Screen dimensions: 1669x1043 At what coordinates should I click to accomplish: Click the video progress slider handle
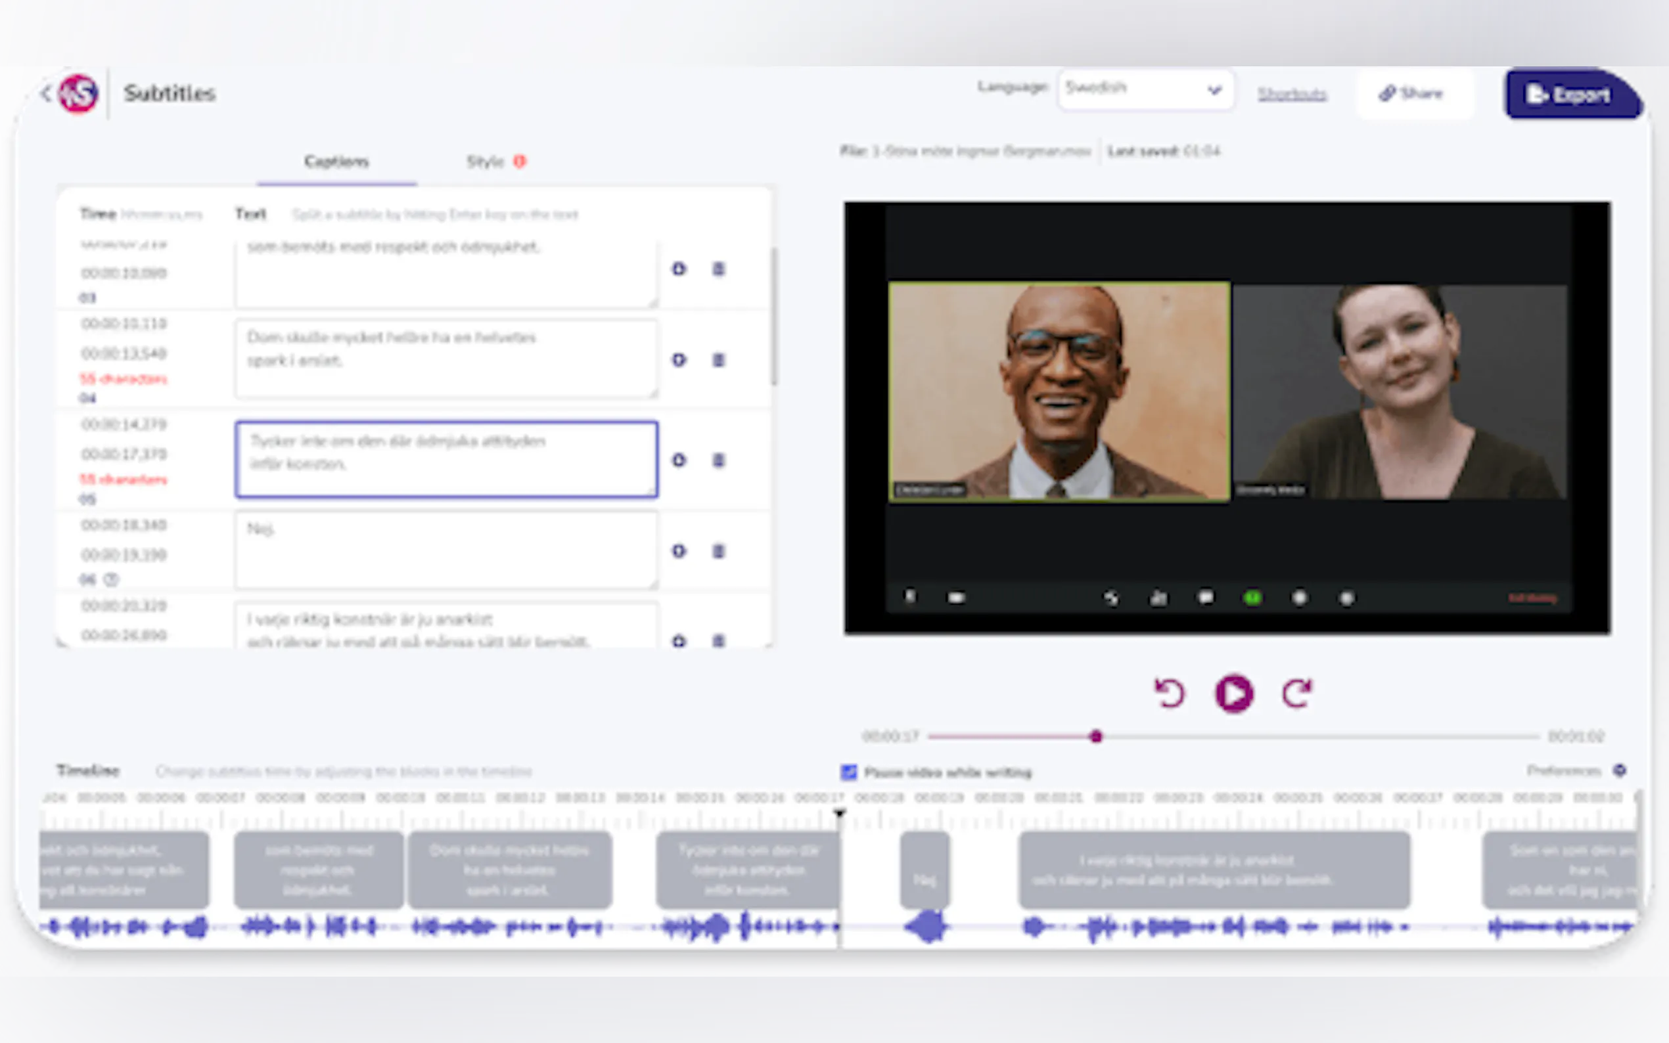click(1095, 737)
